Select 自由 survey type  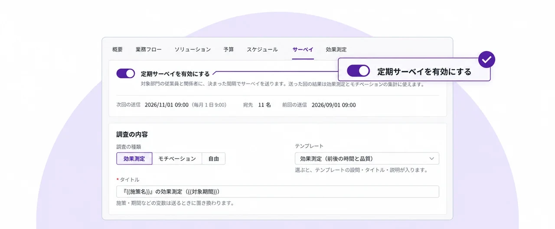tap(213, 159)
